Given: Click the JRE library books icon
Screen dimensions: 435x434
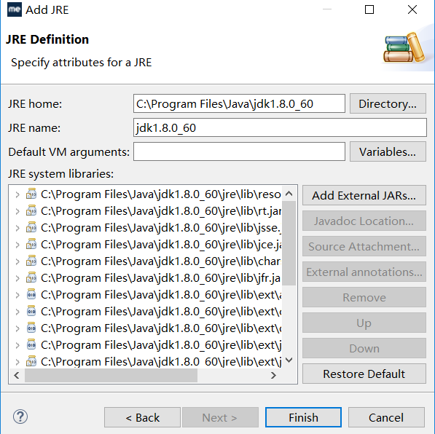Looking at the screenshot, I should click(404, 48).
